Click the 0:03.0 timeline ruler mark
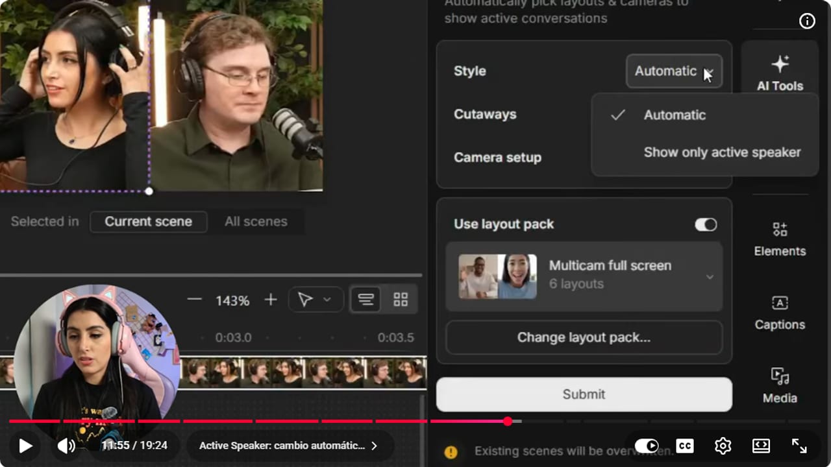Image resolution: width=831 pixels, height=467 pixels. [x=233, y=338]
